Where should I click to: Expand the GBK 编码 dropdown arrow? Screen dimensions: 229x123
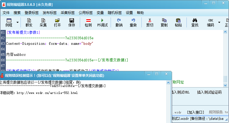coord(219,22)
